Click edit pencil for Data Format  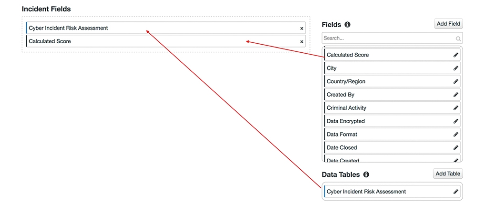tap(456, 135)
